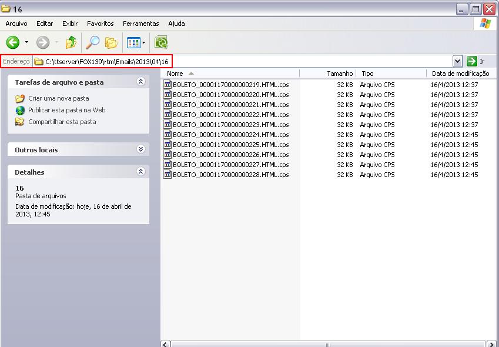Open the address bar dropdown arrow
Image resolution: width=499 pixels, height=347 pixels.
point(457,61)
